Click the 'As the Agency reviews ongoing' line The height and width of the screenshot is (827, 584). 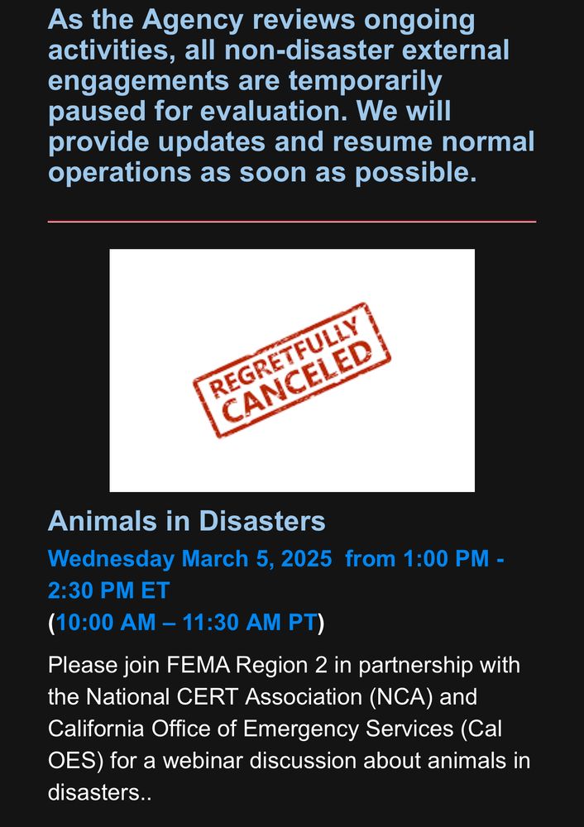[261, 22]
